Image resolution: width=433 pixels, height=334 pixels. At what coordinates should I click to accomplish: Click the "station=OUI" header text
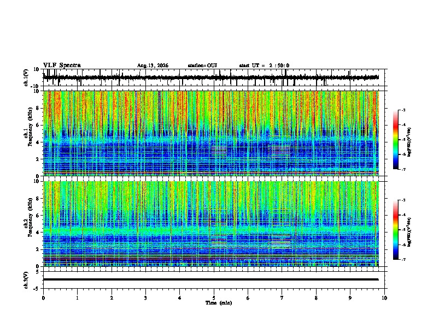pyautogui.click(x=202, y=65)
